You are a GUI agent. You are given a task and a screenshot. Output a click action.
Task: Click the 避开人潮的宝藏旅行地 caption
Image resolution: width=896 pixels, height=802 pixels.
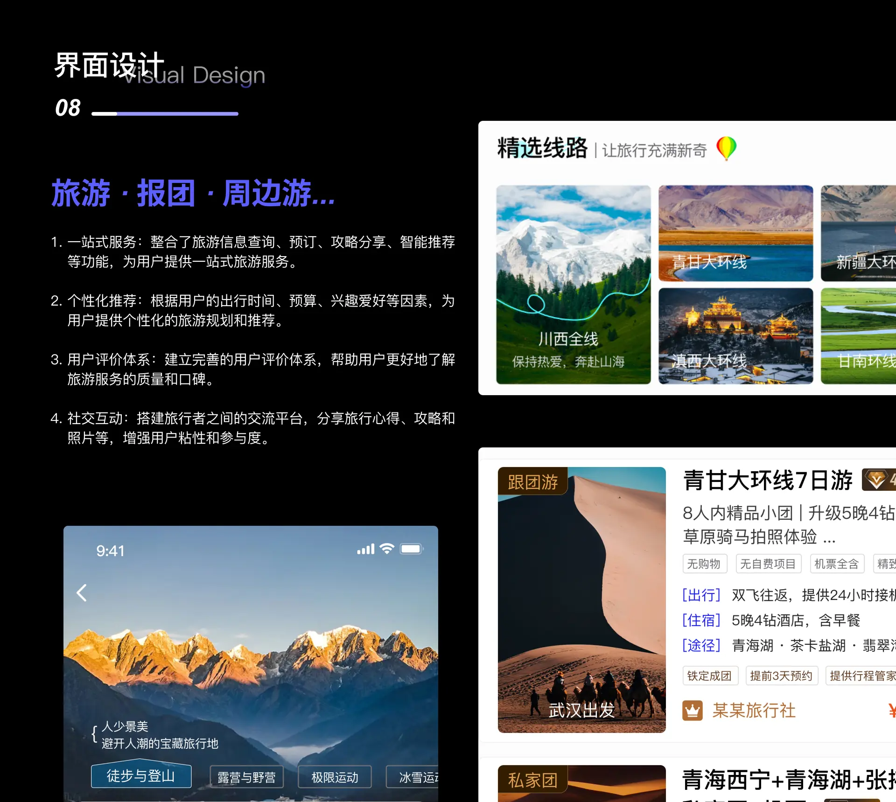[x=160, y=743]
